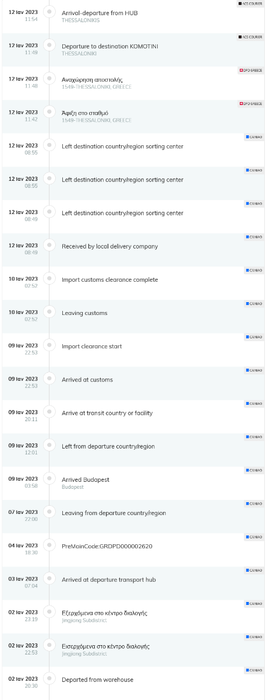This screenshot has height=700, width=266.
Task: Click 'Departure to destination KOMOTINI' event text
Action: pyautogui.click(x=110, y=46)
